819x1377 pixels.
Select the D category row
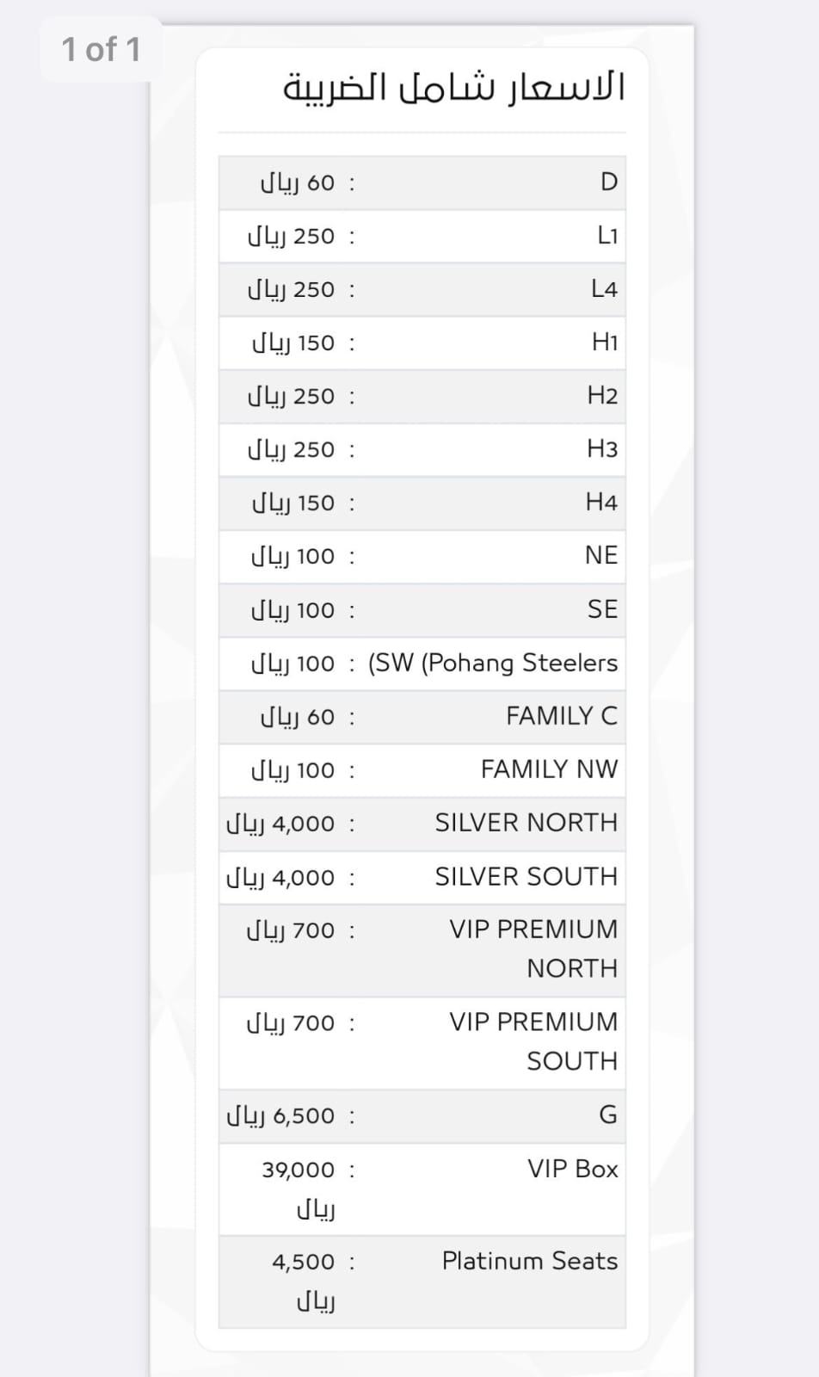tap(422, 182)
